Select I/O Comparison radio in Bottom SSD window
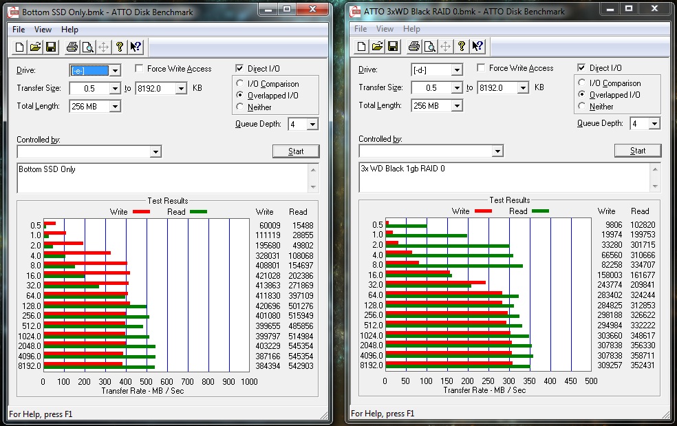The height and width of the screenshot is (426, 677). pyautogui.click(x=240, y=84)
